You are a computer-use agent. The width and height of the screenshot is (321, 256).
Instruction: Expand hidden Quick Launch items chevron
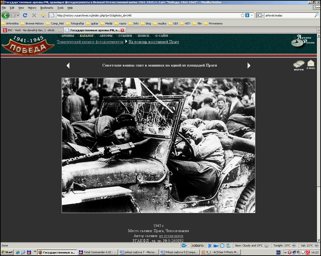pyautogui.click(x=35, y=252)
